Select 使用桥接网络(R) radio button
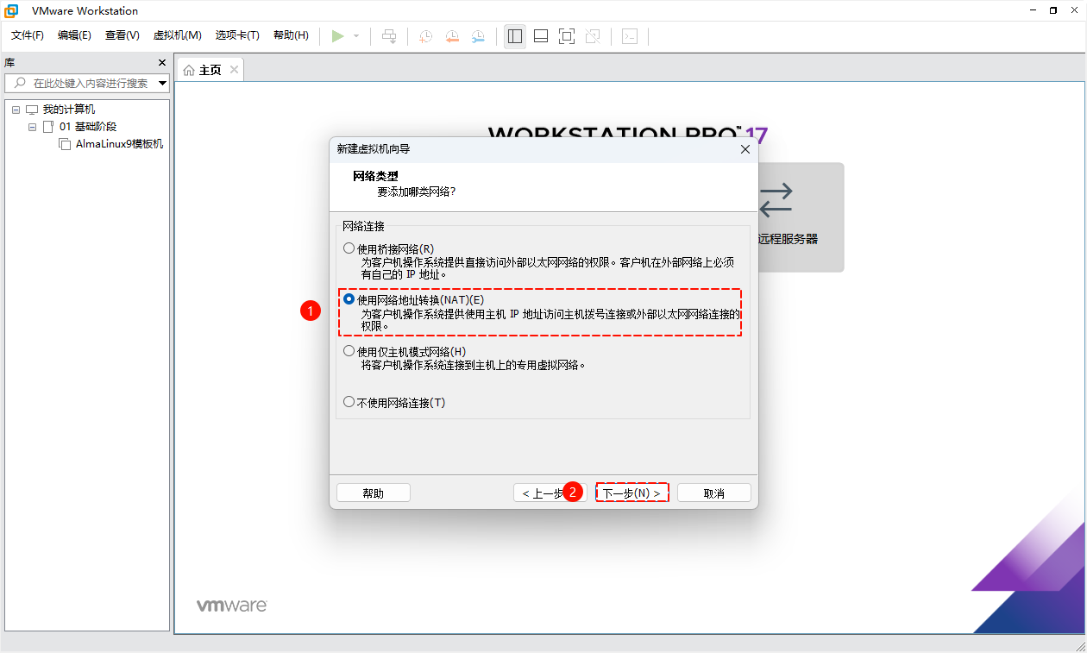The height and width of the screenshot is (653, 1087). pyautogui.click(x=349, y=248)
